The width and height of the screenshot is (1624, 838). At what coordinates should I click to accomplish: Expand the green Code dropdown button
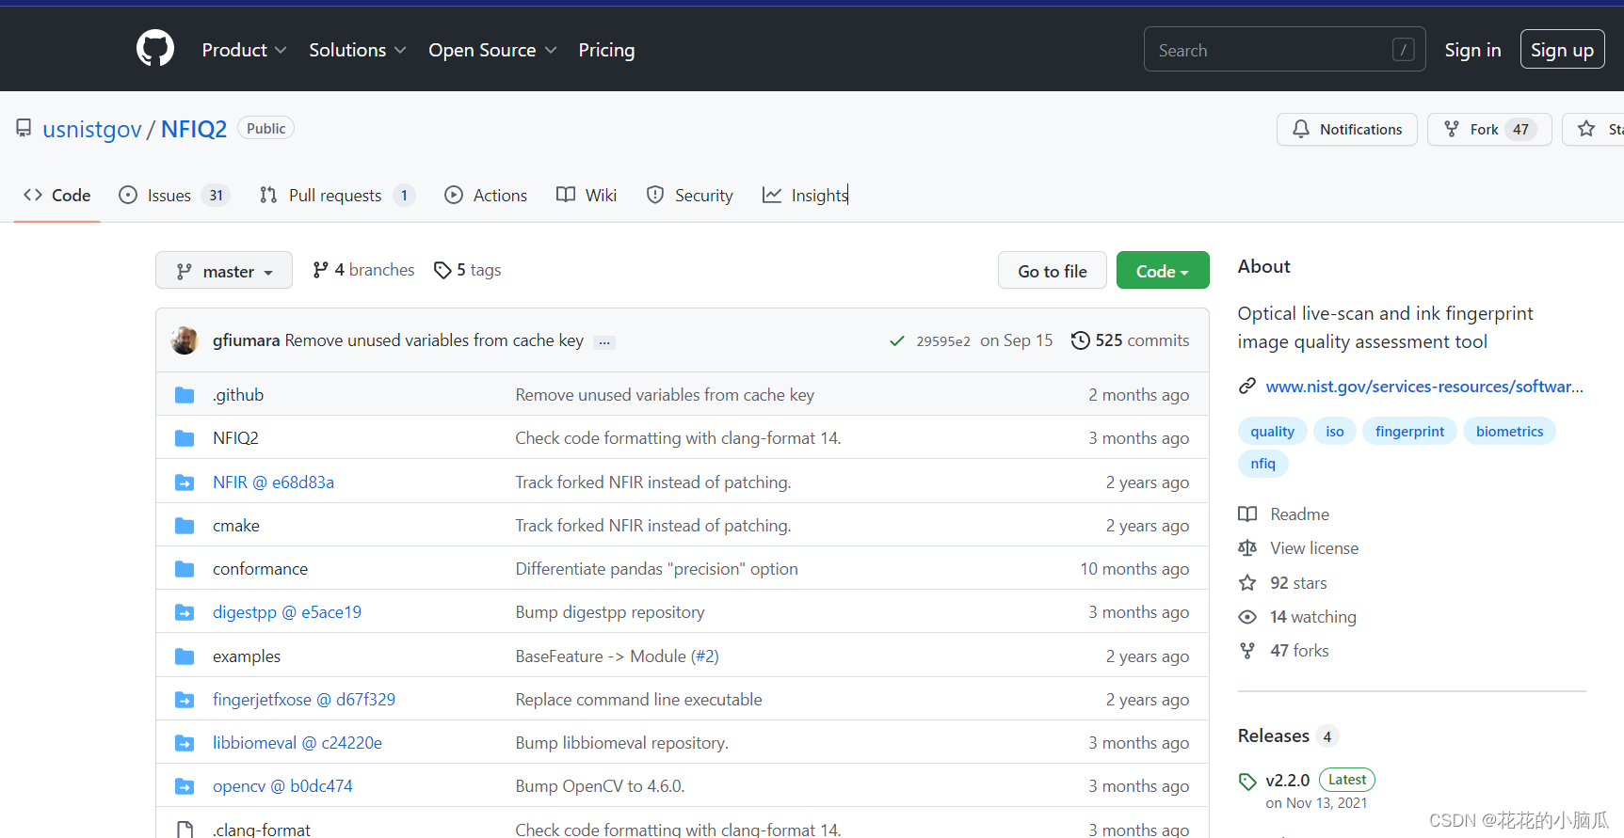(1163, 271)
